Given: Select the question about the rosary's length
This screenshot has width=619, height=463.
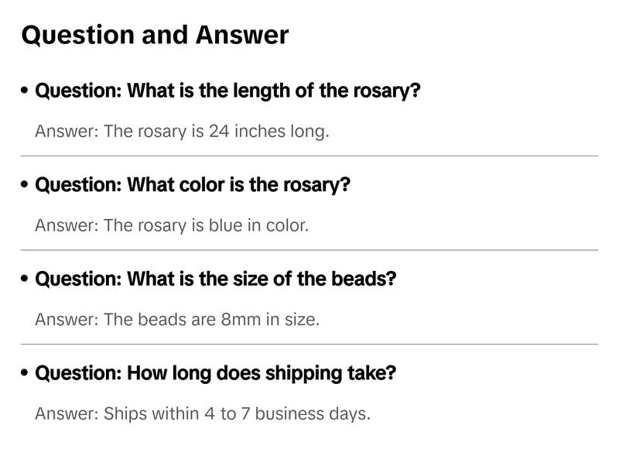Looking at the screenshot, I should 227,91.
